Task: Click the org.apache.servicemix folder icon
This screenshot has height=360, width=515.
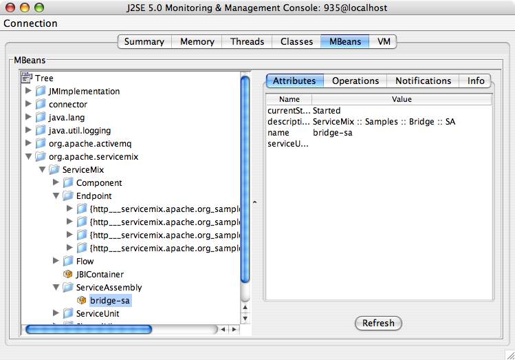Action: [41, 156]
